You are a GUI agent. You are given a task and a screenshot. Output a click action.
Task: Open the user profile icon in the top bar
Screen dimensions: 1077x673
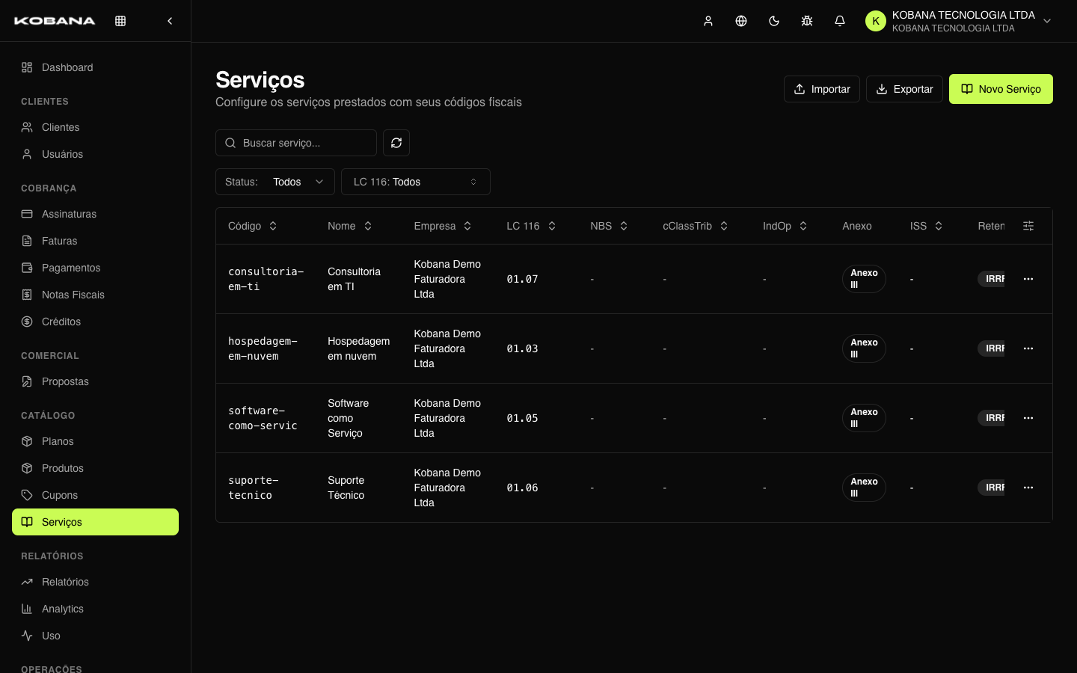coord(708,21)
